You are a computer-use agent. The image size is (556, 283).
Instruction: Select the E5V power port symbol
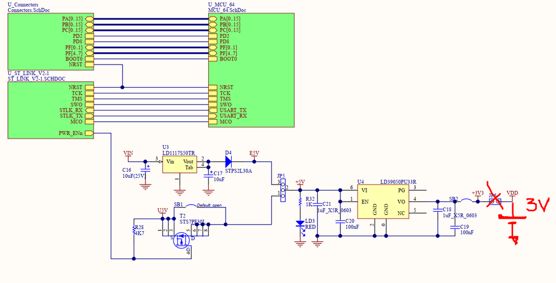tap(254, 154)
